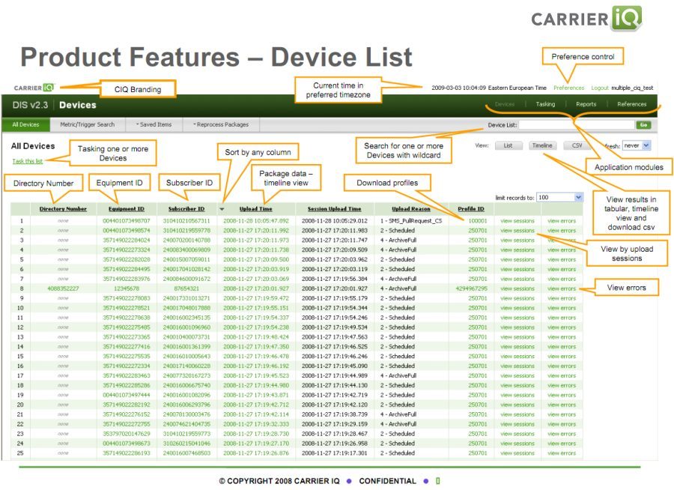
Task: Click the Task this list link
Action: (x=28, y=160)
